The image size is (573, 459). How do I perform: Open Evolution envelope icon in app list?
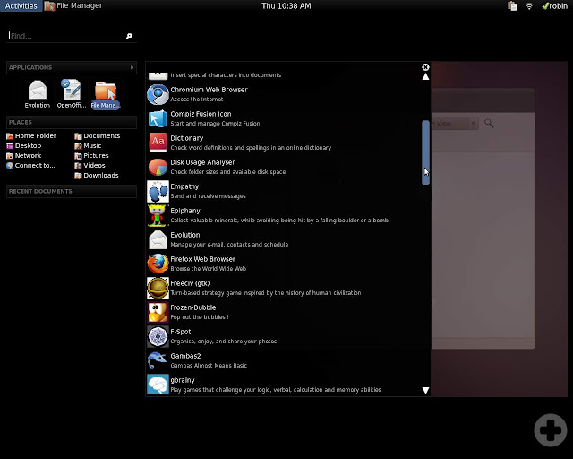click(x=158, y=239)
